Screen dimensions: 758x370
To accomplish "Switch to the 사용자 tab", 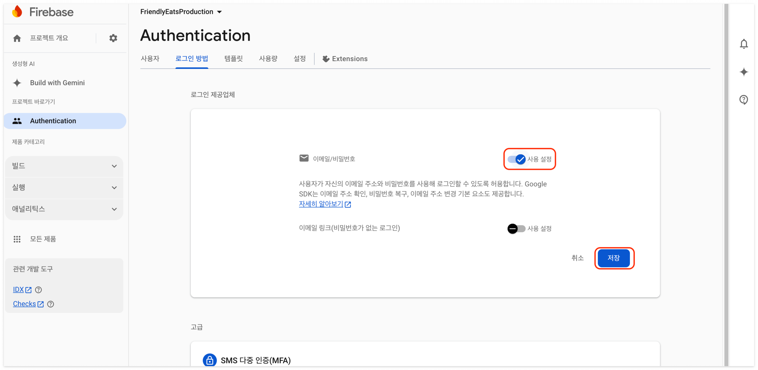I will (x=150, y=59).
